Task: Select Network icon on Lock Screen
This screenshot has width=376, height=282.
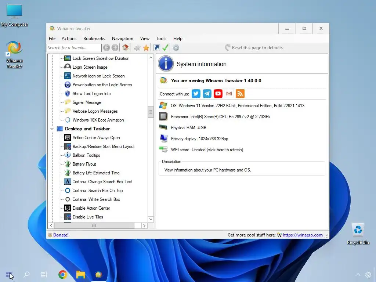Action: (x=98, y=76)
